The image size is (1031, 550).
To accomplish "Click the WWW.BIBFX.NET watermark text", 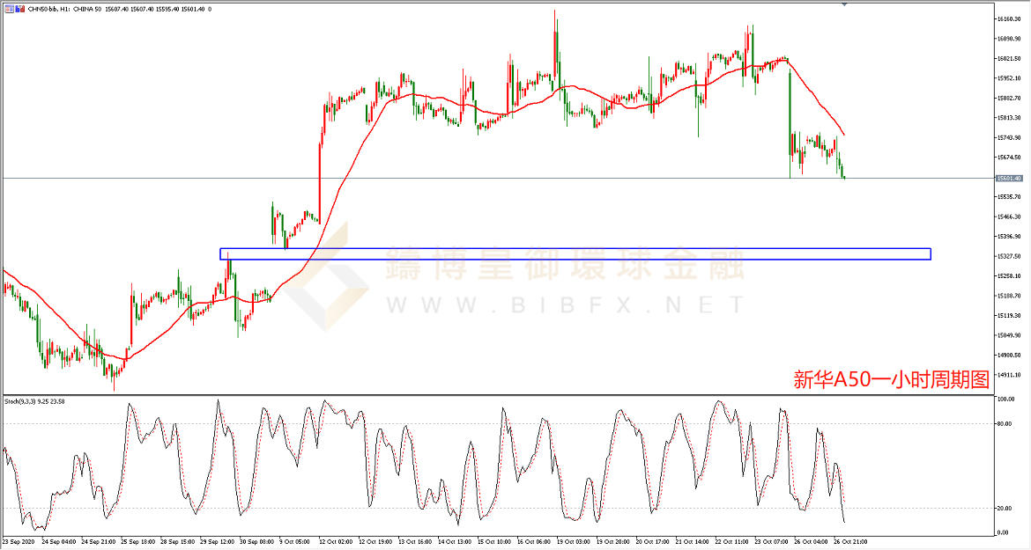I will coord(564,305).
